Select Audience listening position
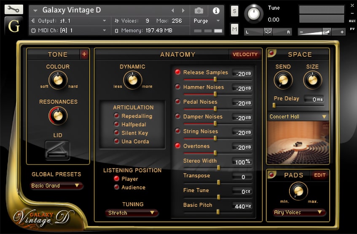Screen dimensions: 357x234 coord(116,187)
